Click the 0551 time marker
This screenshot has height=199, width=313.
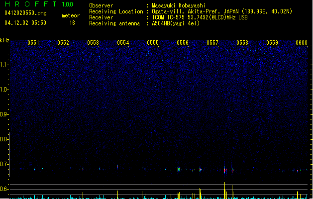coord(33,43)
